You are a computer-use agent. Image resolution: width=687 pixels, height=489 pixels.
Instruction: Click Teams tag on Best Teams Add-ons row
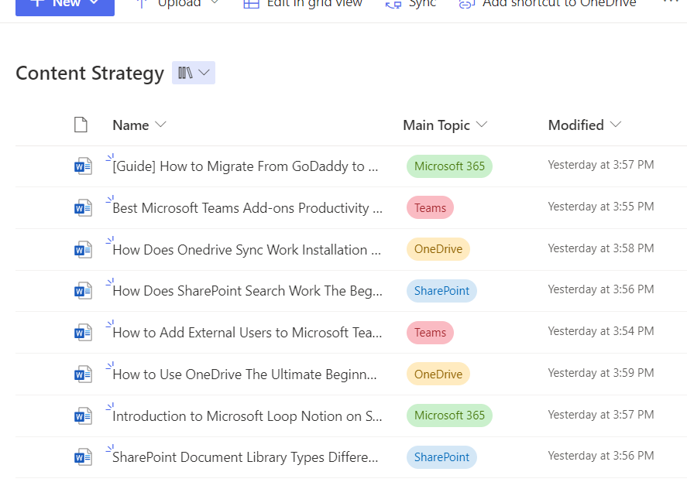(431, 208)
